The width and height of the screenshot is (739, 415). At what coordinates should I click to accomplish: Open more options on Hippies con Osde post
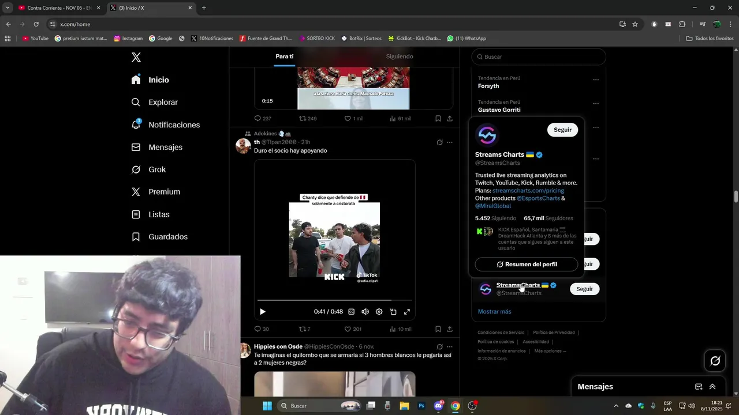(450, 347)
